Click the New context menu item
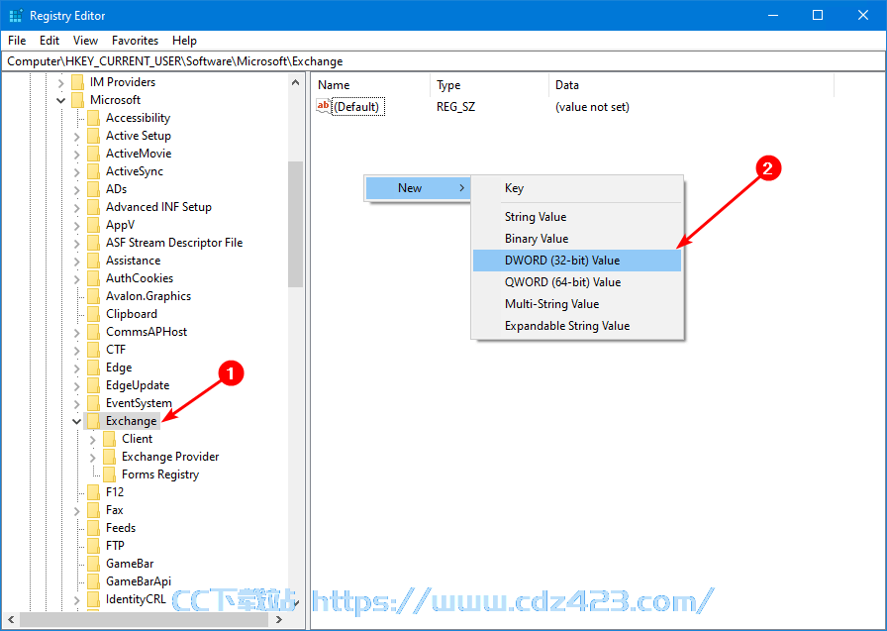887x631 pixels. pos(418,188)
